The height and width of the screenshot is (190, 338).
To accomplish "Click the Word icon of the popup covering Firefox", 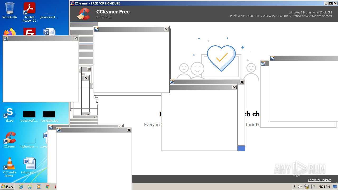I will tap(6, 39).
